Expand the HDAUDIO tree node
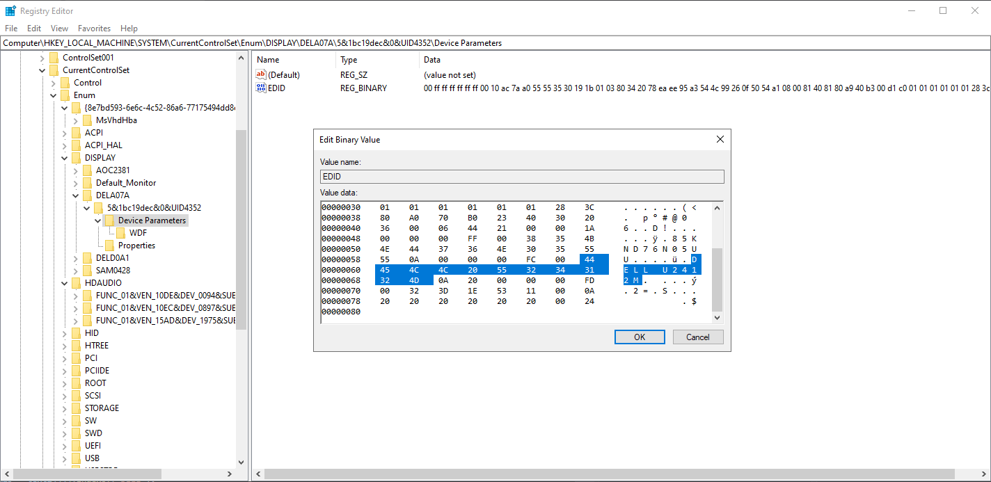The image size is (991, 482). [64, 282]
